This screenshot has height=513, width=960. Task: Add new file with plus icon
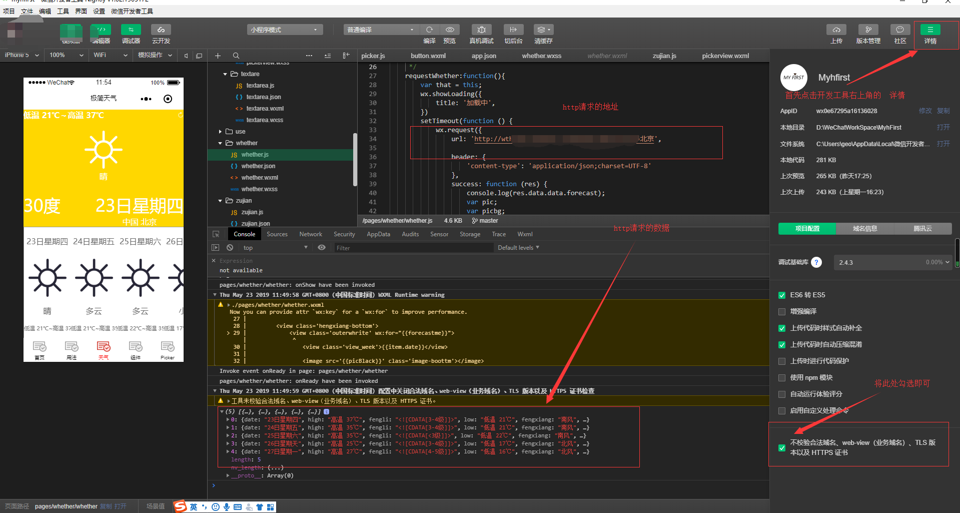218,56
